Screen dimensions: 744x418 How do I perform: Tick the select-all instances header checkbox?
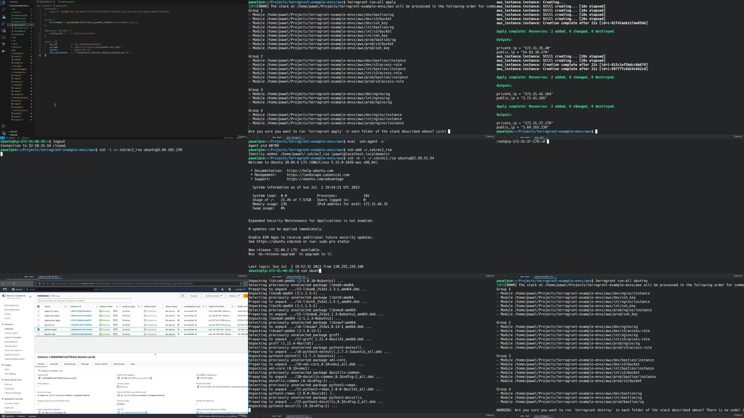tap(38, 306)
